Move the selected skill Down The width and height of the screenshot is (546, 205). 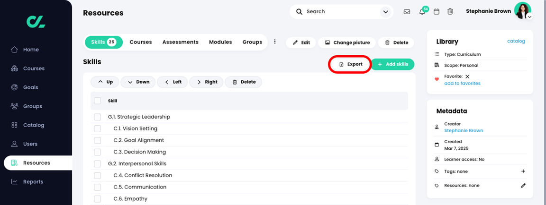(138, 82)
